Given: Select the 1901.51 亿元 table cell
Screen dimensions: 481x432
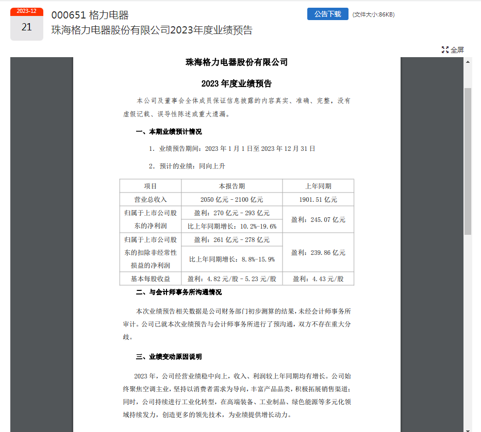Looking at the screenshot, I should click(318, 199).
